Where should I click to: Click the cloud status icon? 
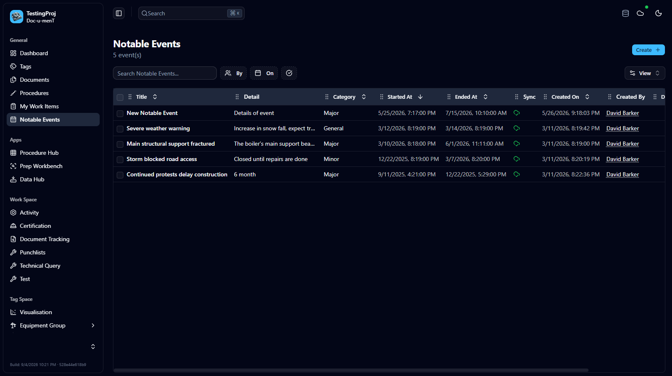click(640, 13)
